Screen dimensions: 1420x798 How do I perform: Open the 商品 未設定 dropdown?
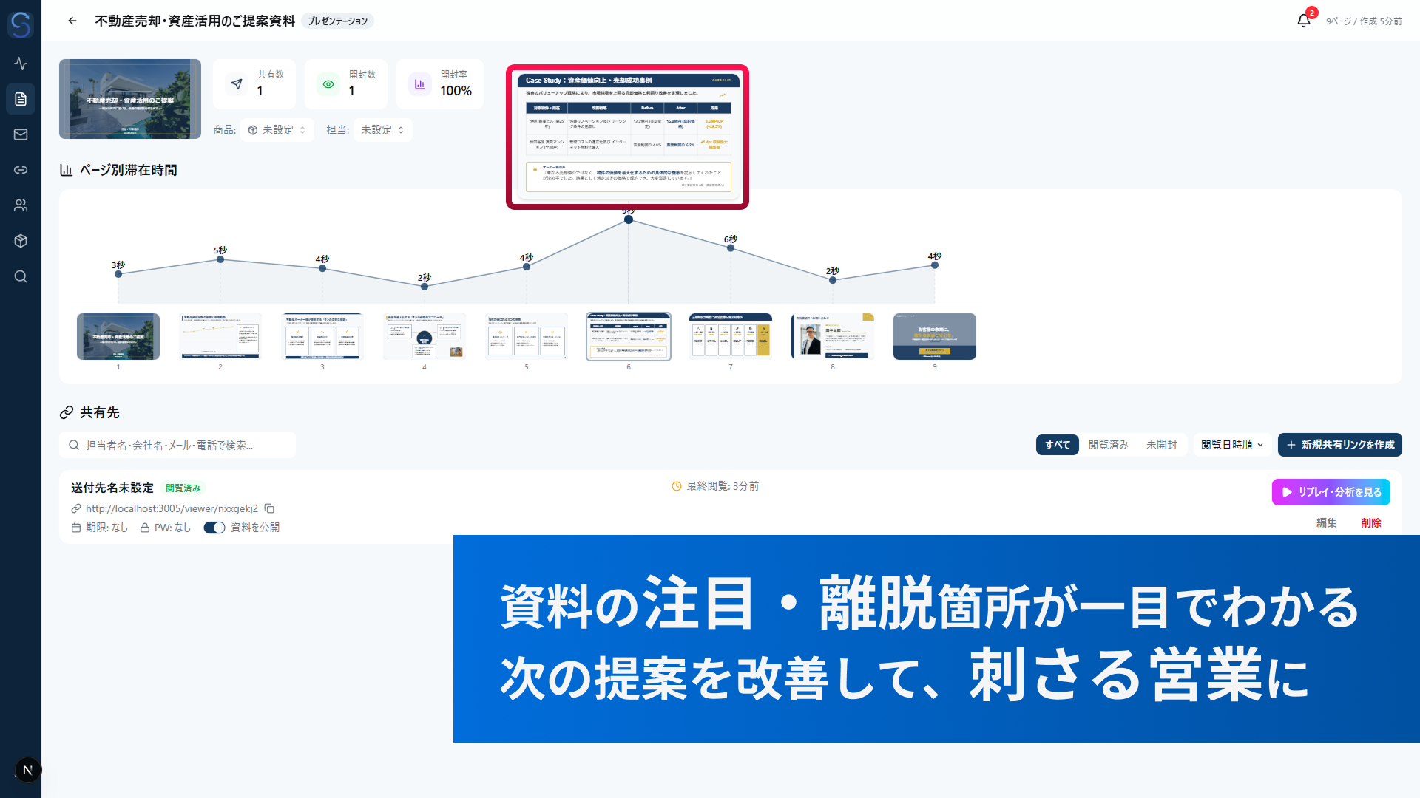click(277, 130)
